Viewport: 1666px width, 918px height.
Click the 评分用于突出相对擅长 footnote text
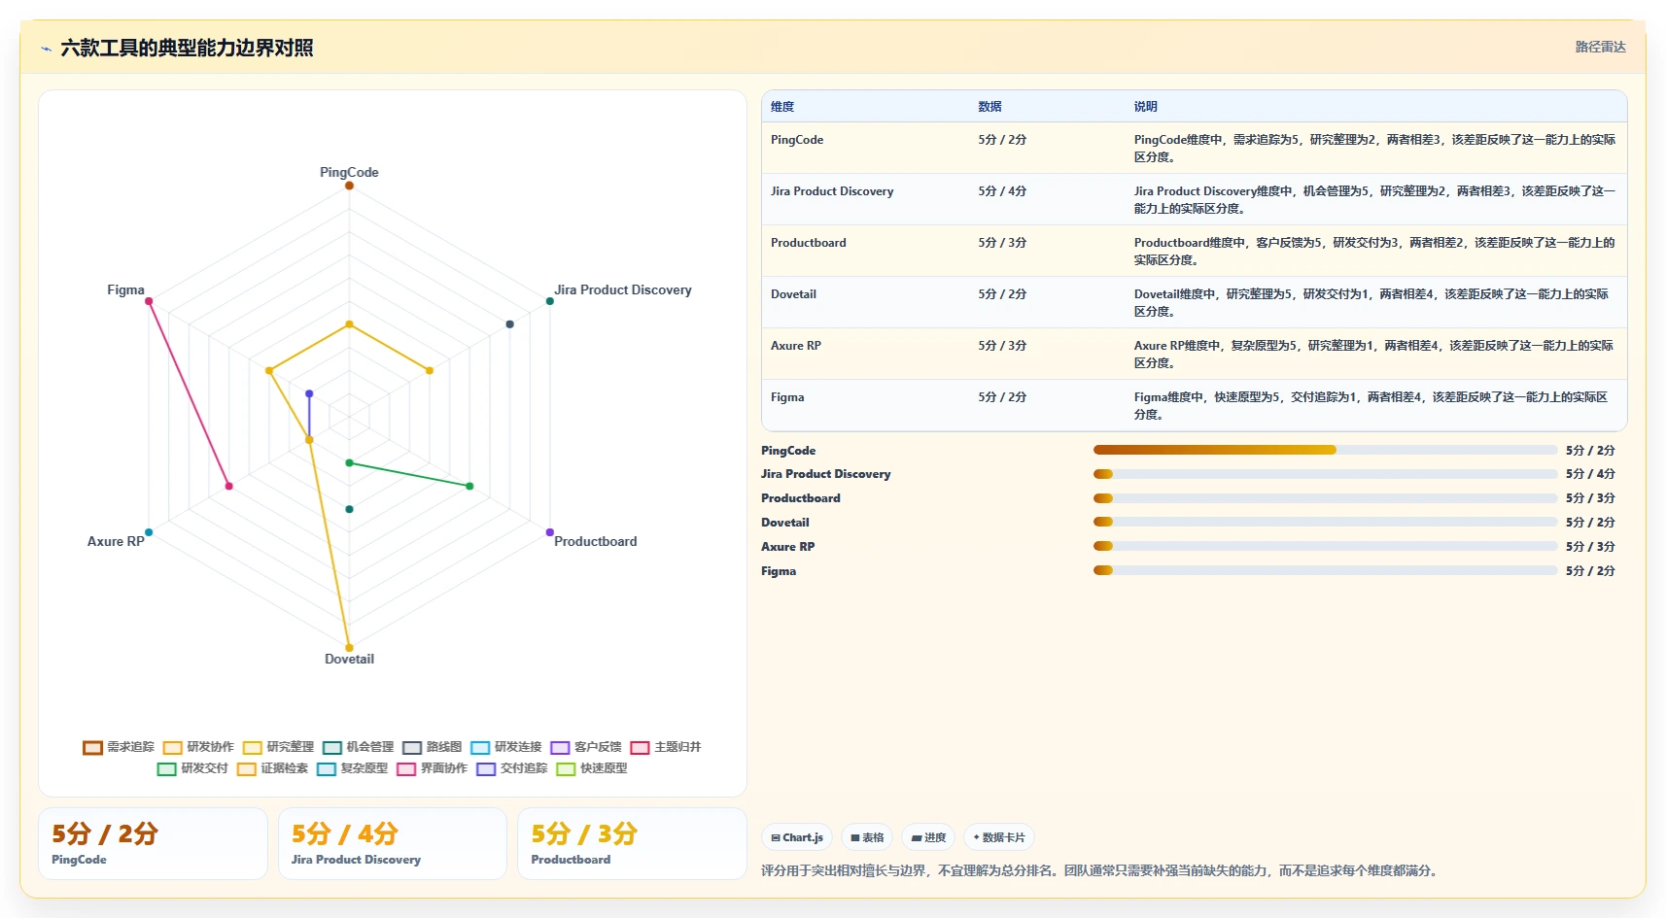(1099, 870)
